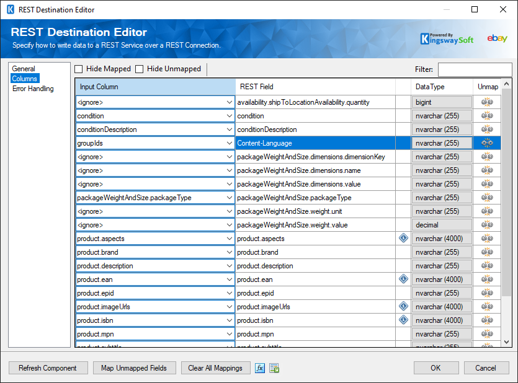Unmap packageWeightAndSize.weight.unit row
Image resolution: width=518 pixels, height=383 pixels.
coord(487,211)
